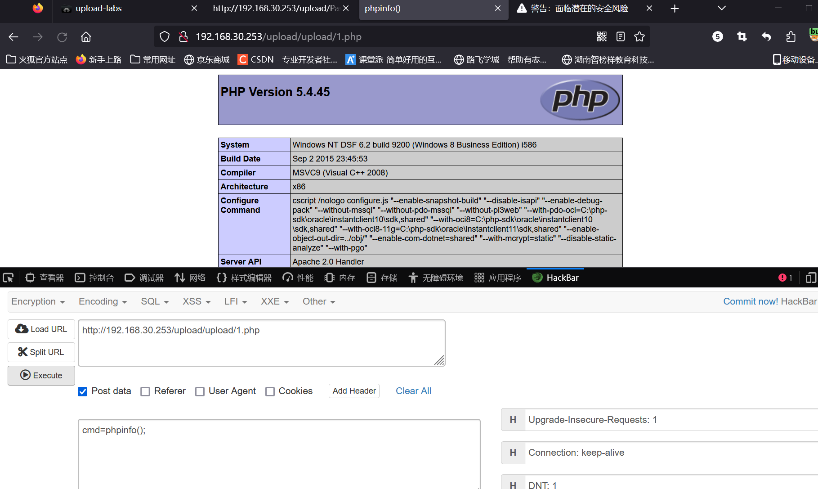Open the extension badge showing 5

pyautogui.click(x=718, y=37)
